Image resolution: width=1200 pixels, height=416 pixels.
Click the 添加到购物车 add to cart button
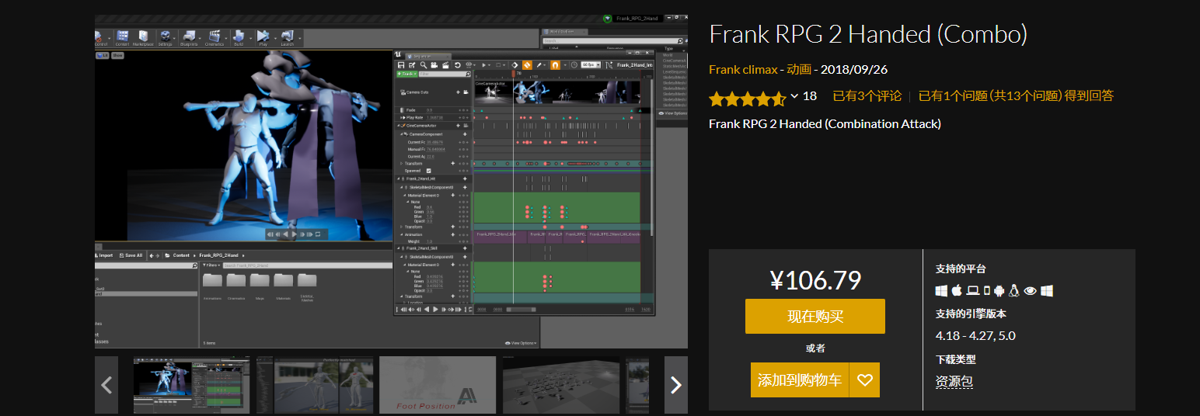(x=800, y=380)
